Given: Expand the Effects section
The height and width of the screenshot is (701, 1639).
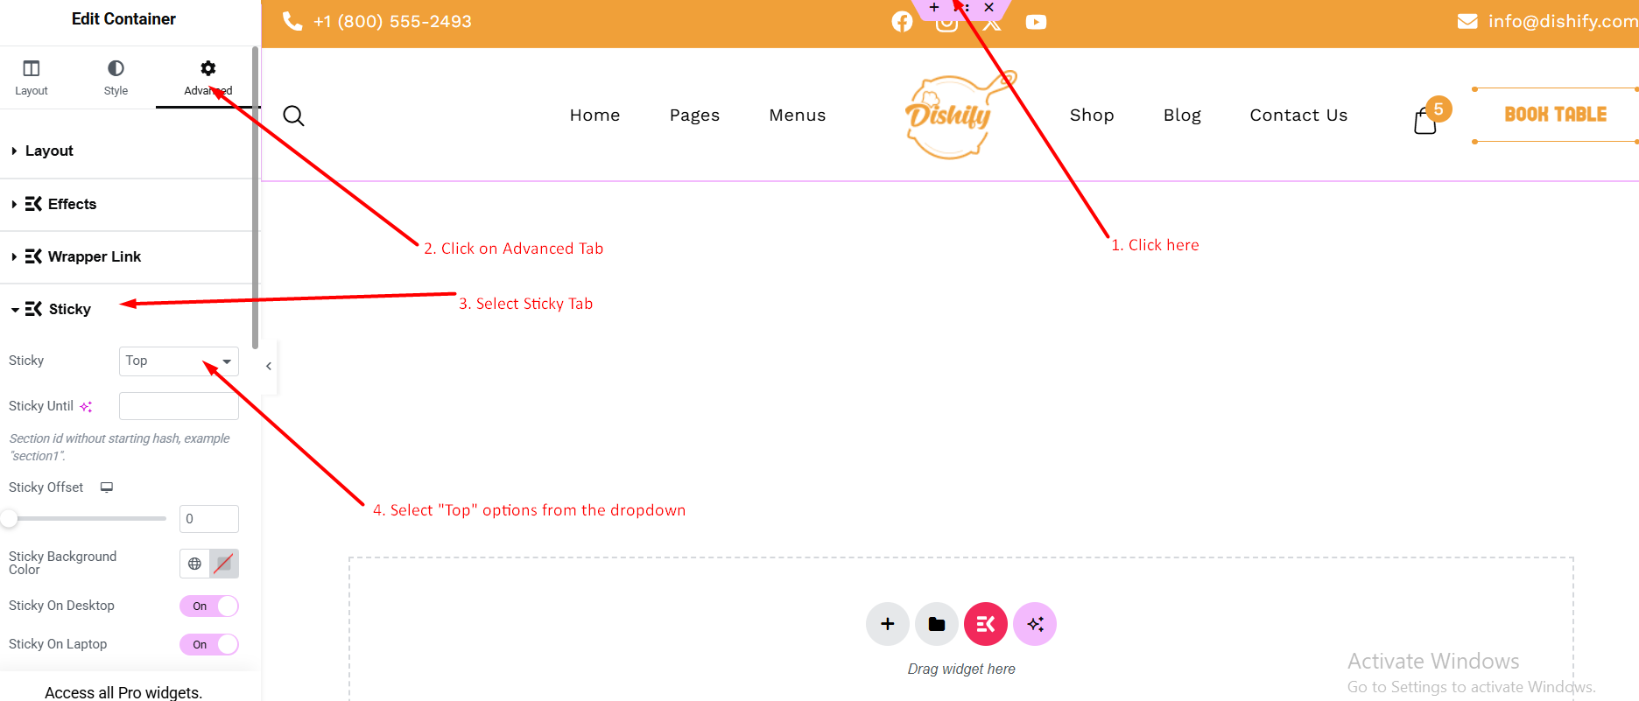Looking at the screenshot, I should [129, 204].
